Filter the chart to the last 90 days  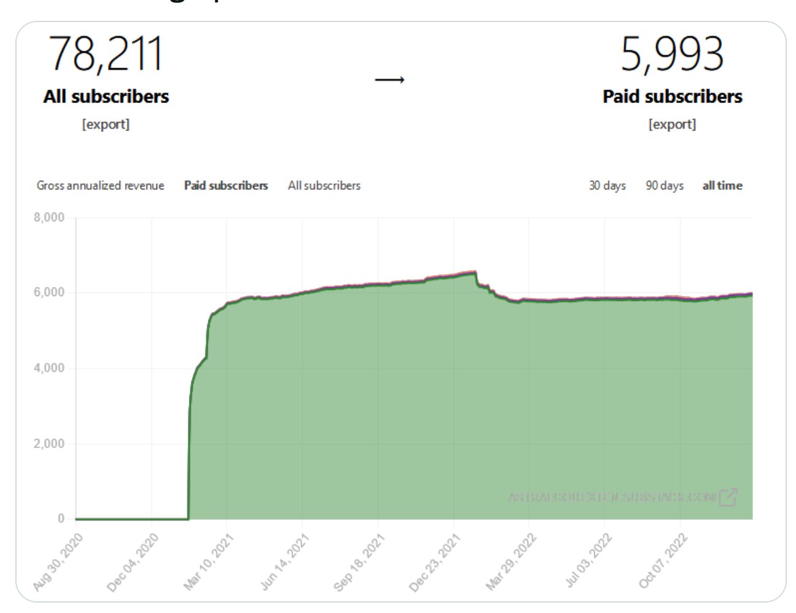[x=665, y=185]
